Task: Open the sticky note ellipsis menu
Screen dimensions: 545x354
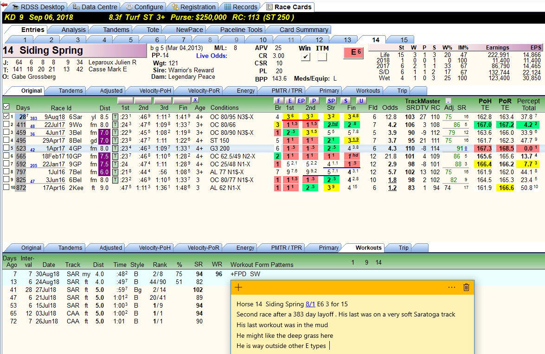Action: coord(451,287)
